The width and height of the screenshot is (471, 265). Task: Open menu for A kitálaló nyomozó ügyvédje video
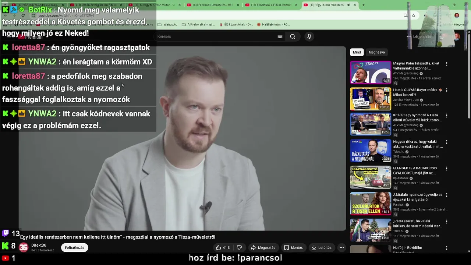[447, 195]
